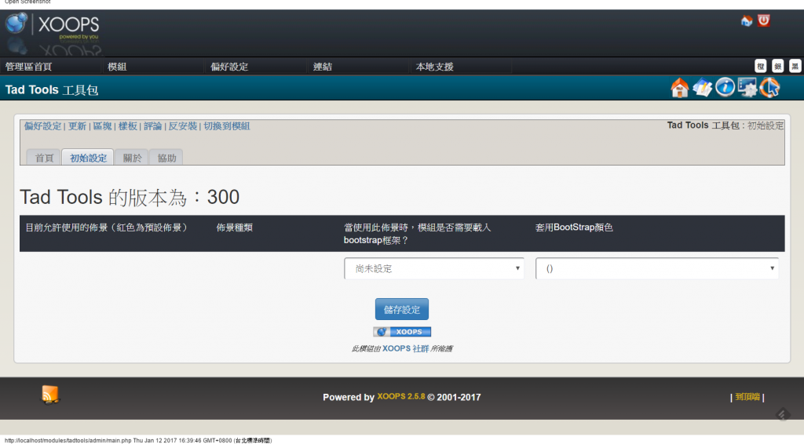
Task: Switch to the black theme with 黑 button
Action: (795, 67)
